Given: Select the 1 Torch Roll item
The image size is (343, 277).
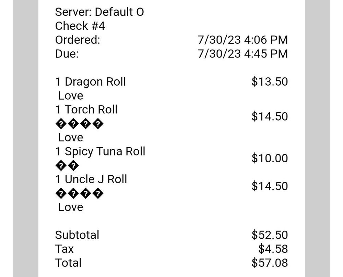Looking at the screenshot, I should point(86,109).
